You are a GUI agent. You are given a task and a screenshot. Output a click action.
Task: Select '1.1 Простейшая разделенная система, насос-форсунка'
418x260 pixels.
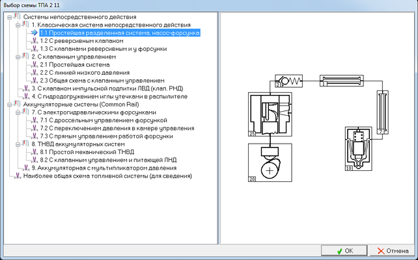[x=120, y=33]
